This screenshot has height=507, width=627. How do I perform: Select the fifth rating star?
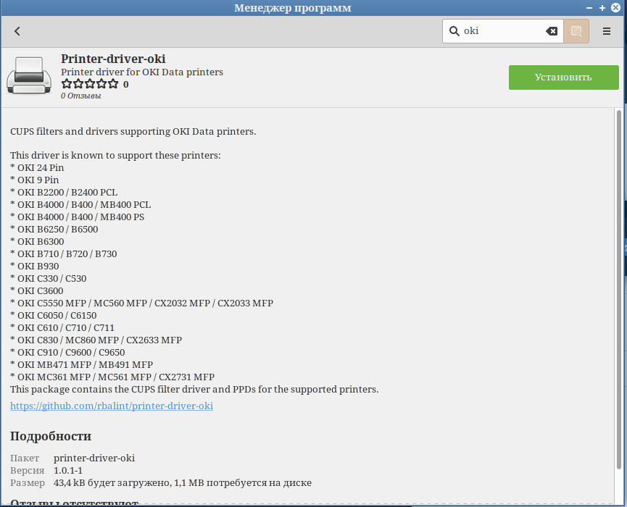point(112,84)
